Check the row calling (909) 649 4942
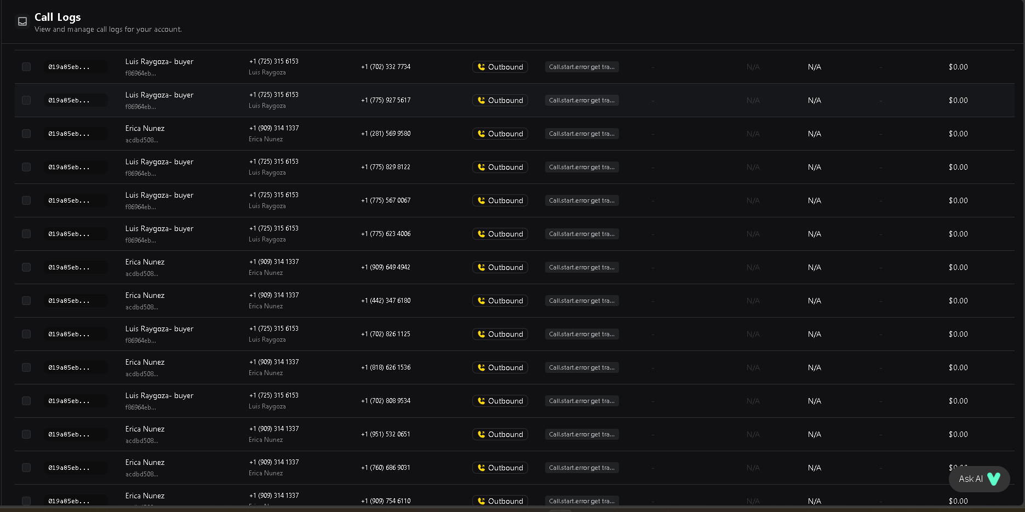 point(26,267)
